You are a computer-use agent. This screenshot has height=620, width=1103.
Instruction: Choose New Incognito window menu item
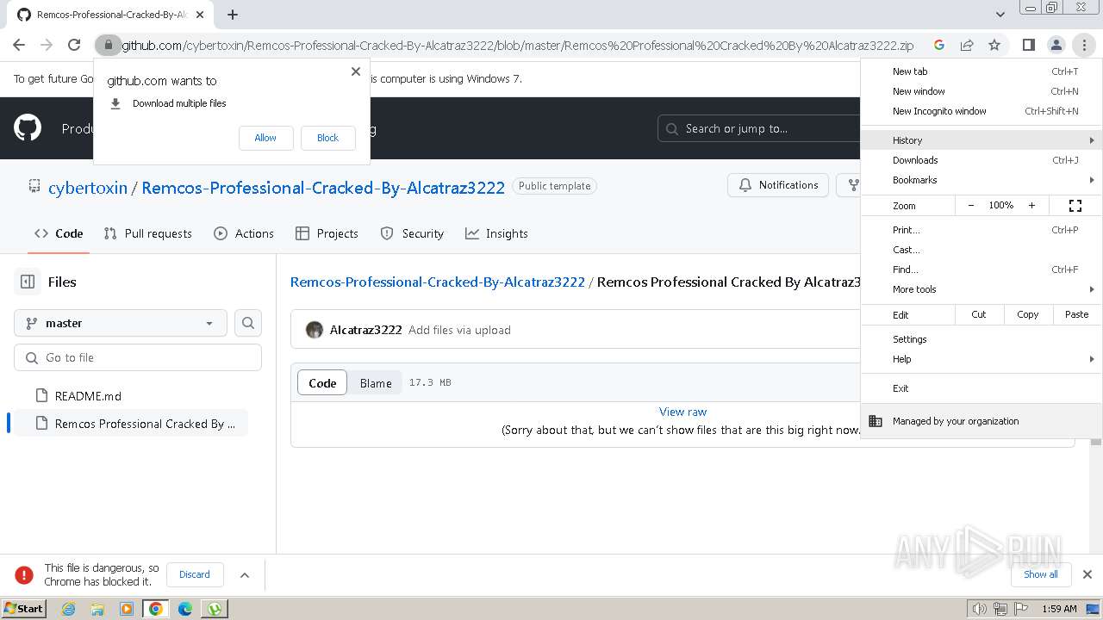981,111
